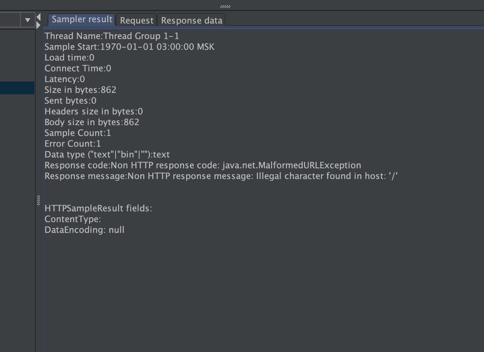Click the Response message illegal character line
The image size is (484, 352).
[221, 176]
